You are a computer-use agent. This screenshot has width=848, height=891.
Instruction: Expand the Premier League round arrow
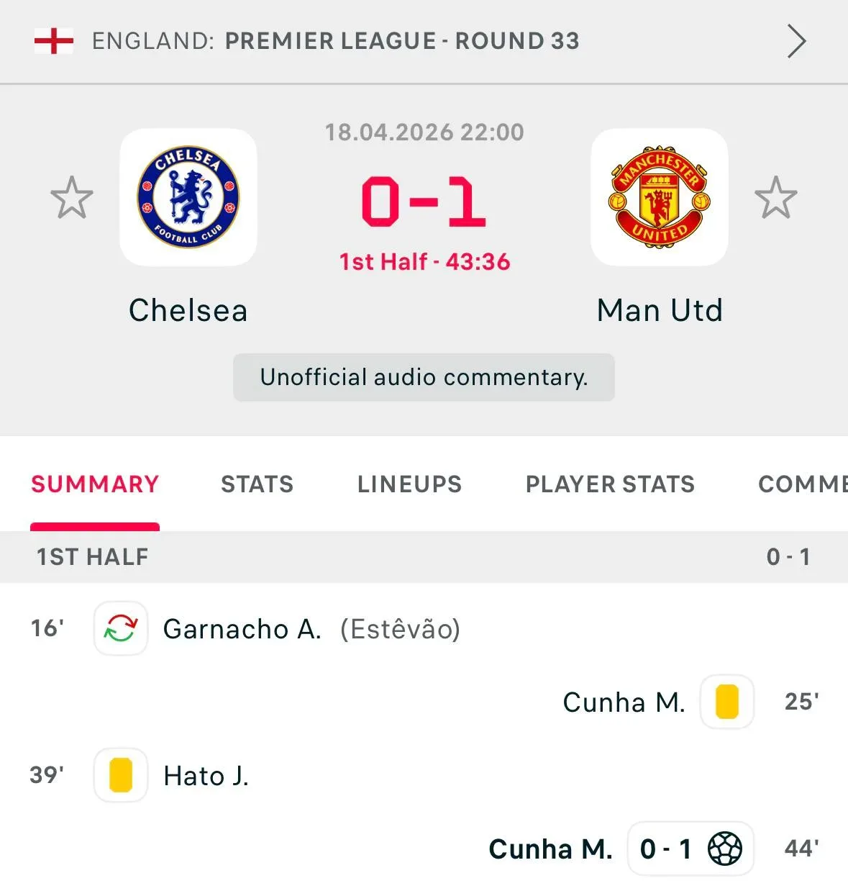coord(796,41)
